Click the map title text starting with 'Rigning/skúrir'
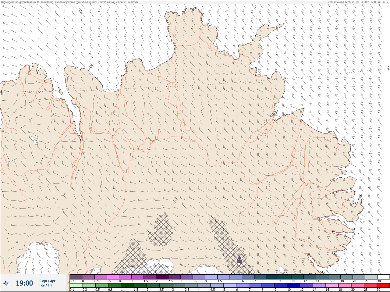390x292 pixels. click(x=69, y=2)
